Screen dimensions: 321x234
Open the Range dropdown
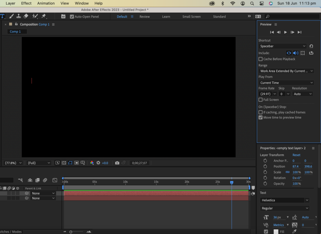(286, 71)
